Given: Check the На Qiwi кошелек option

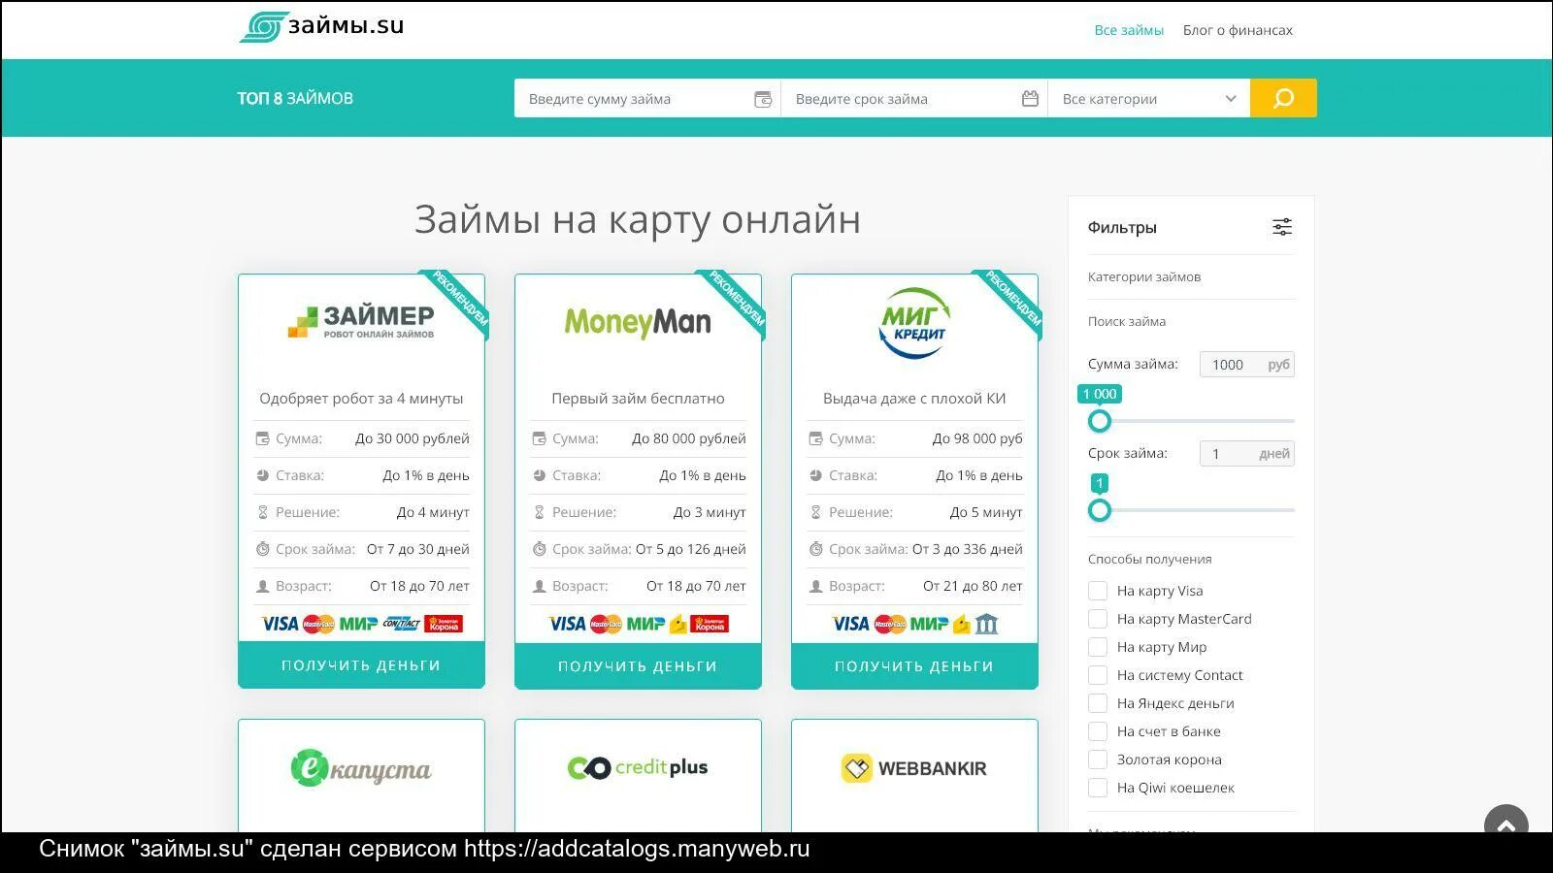Looking at the screenshot, I should tap(1098, 788).
